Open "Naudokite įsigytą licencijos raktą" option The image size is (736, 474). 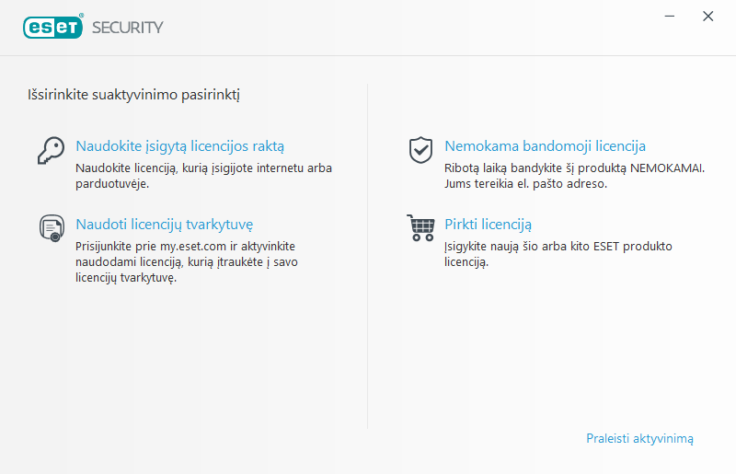coord(179,145)
